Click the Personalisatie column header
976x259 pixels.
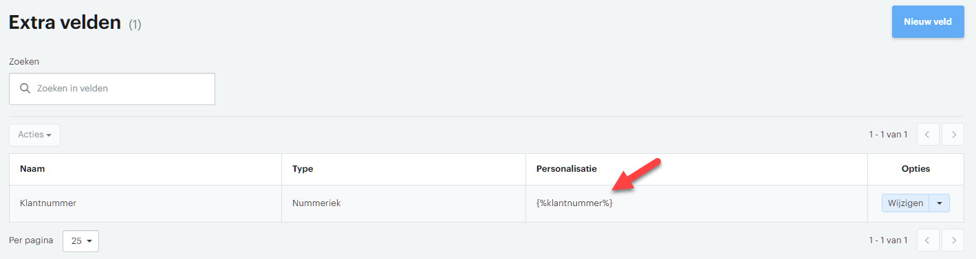pyautogui.click(x=567, y=168)
